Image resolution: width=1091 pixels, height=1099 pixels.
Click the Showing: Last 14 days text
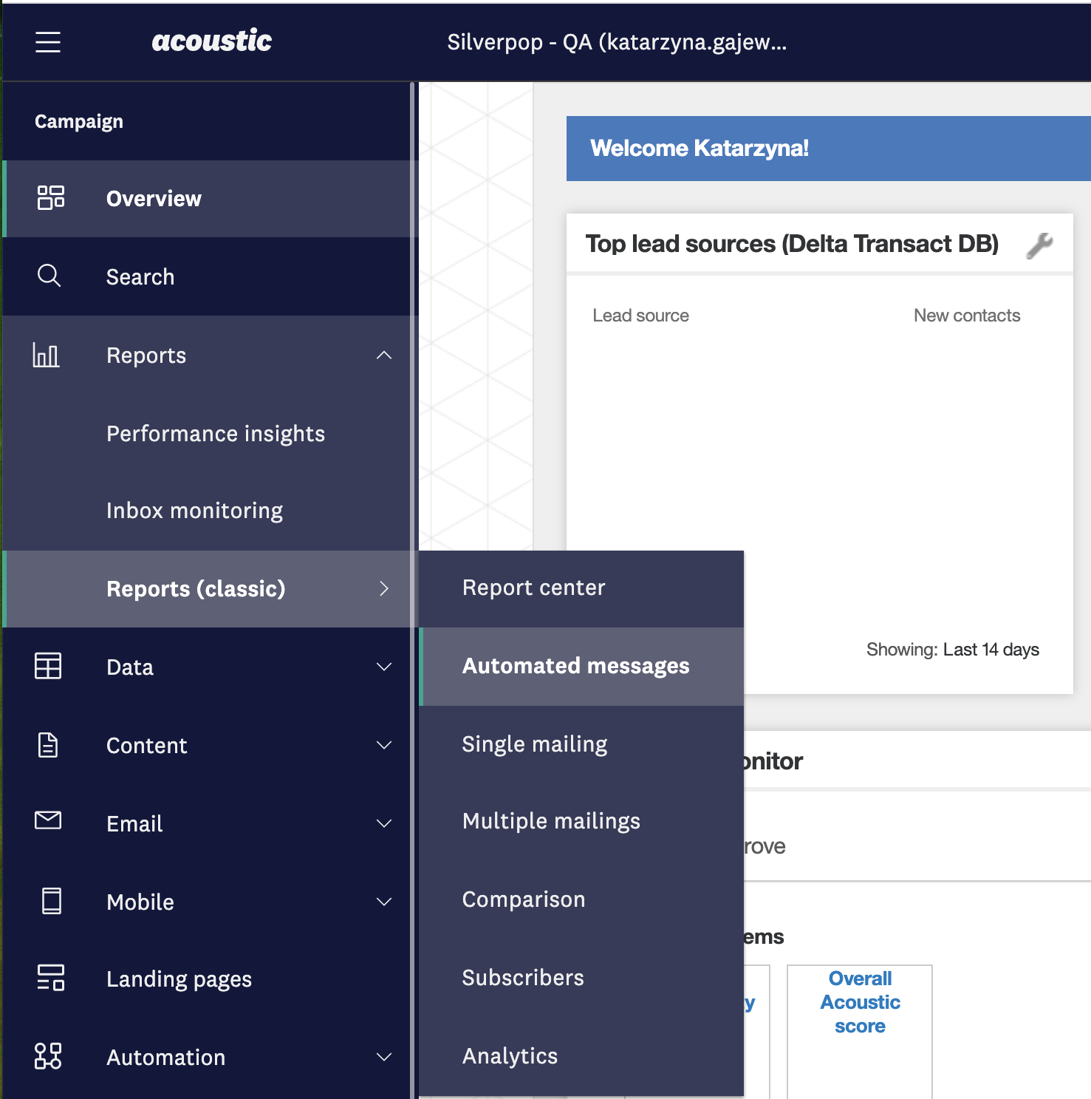[x=953, y=650]
